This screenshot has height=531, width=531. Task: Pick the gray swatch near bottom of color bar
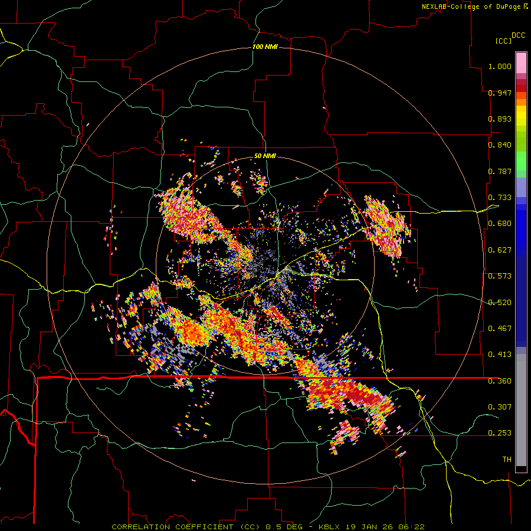click(521, 410)
